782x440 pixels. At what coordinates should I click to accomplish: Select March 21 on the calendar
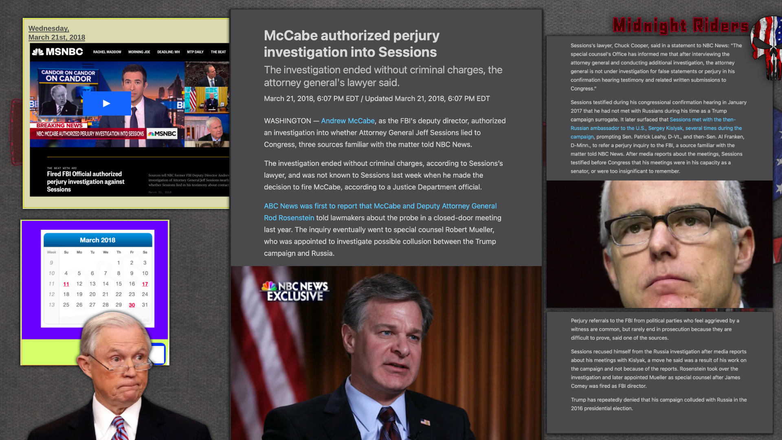click(105, 294)
